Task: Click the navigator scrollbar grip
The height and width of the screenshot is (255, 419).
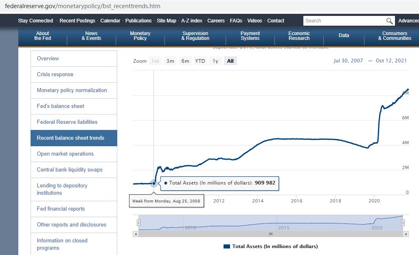Action: pyautogui.click(x=271, y=234)
